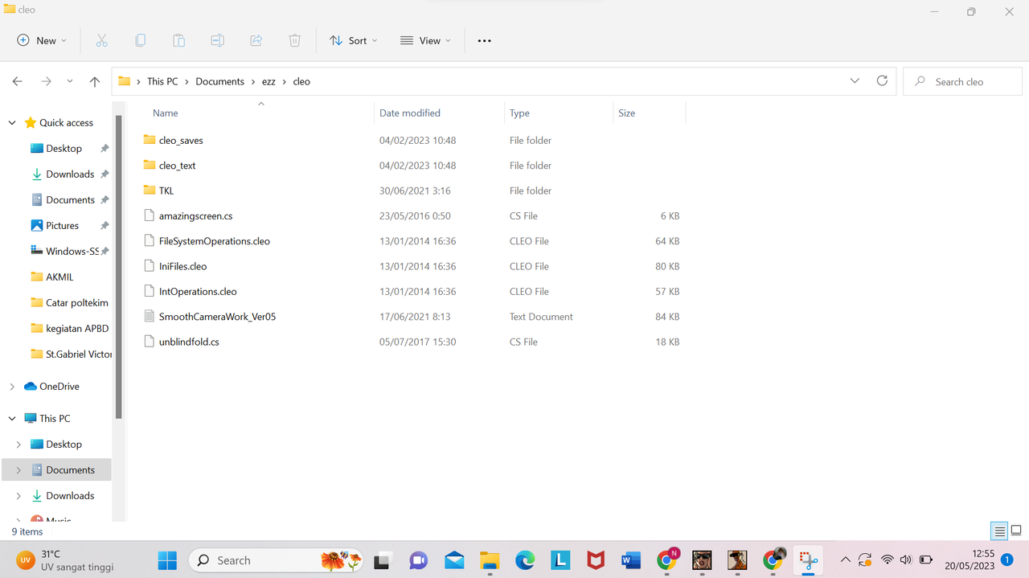Open Microsoft Edge from taskbar
Image resolution: width=1029 pixels, height=578 pixels.
pyautogui.click(x=525, y=560)
